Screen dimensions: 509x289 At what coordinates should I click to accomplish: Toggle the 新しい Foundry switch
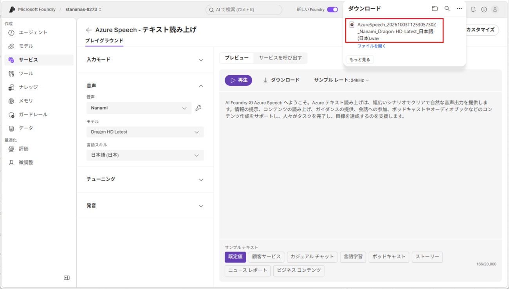332,9
